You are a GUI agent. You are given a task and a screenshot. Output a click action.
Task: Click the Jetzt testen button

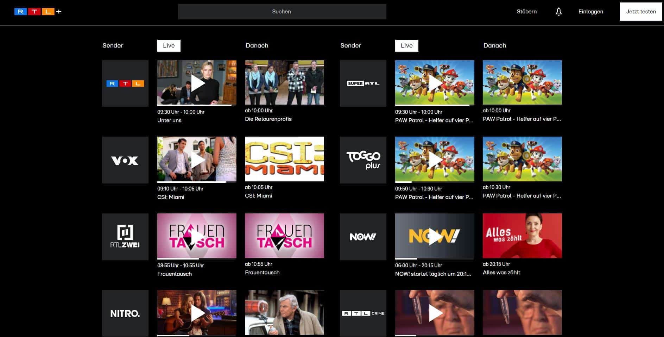pos(641,12)
